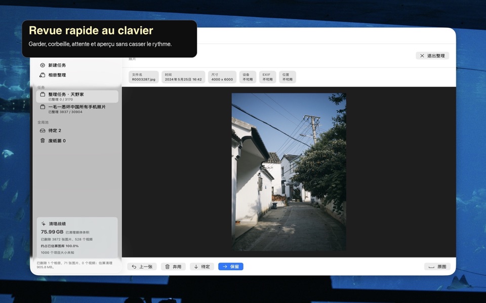Click the 约占已估算图库 100.0% line
486x303 pixels.
pyautogui.click(x=60, y=246)
